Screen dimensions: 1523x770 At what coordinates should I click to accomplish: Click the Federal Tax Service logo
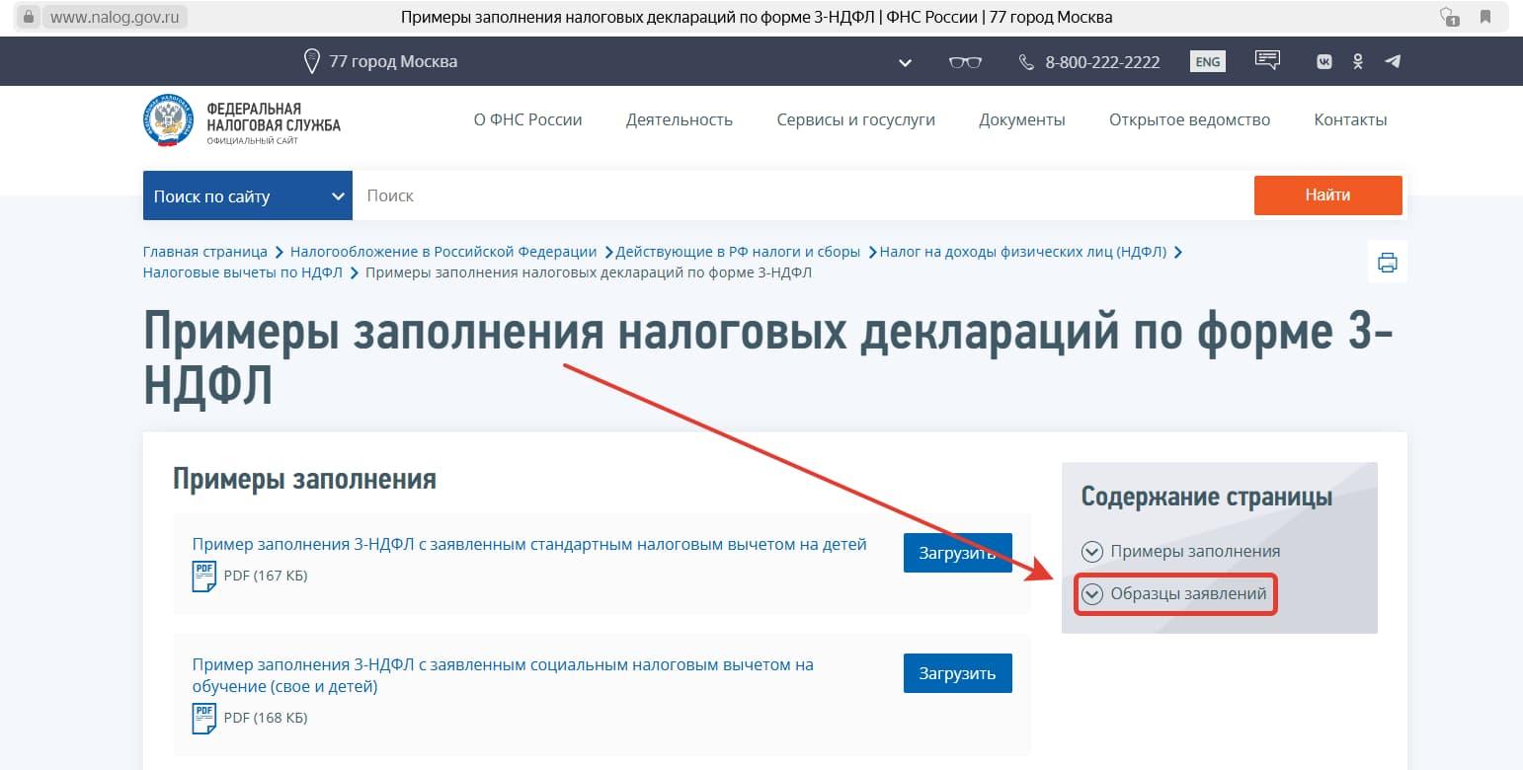point(242,121)
